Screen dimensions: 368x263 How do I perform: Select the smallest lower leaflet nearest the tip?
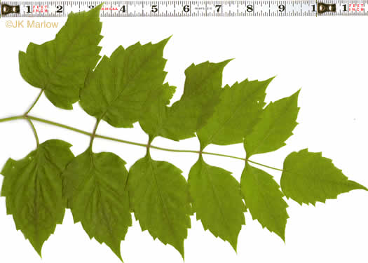tap(264, 201)
